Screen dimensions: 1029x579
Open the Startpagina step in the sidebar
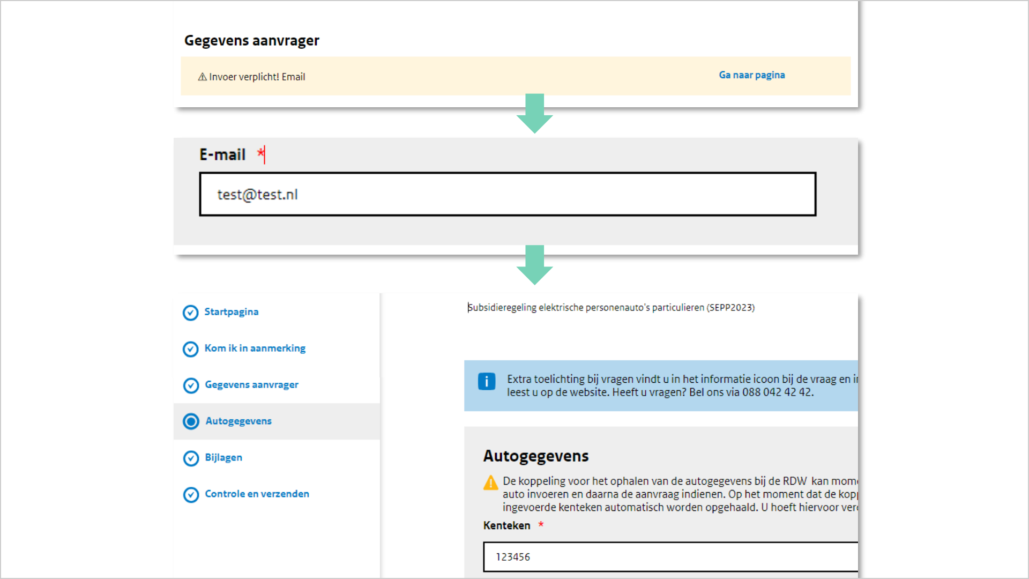232,311
